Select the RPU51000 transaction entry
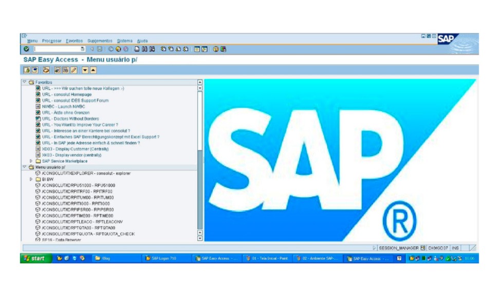Image resolution: width=499 pixels, height=293 pixels. [79, 185]
